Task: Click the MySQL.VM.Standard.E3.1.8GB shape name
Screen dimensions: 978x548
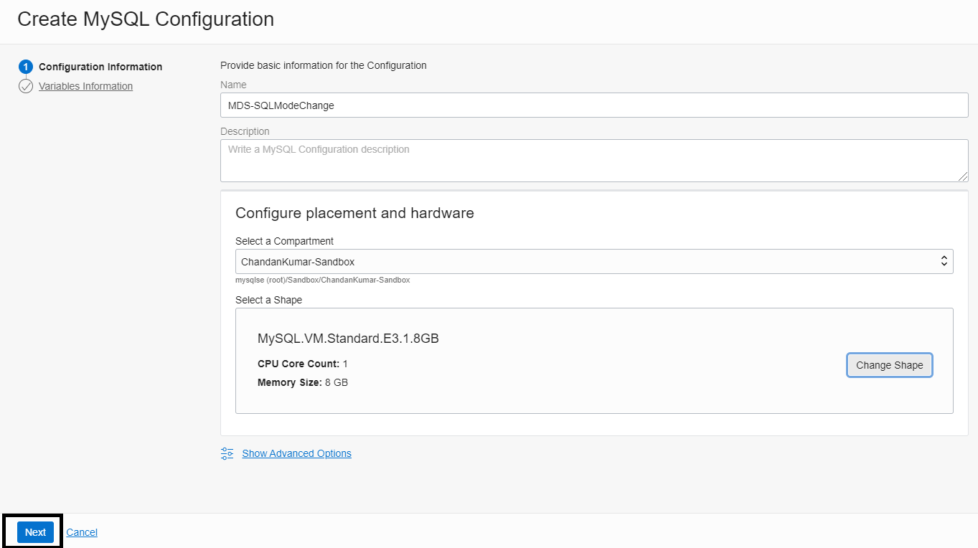Action: [348, 339]
